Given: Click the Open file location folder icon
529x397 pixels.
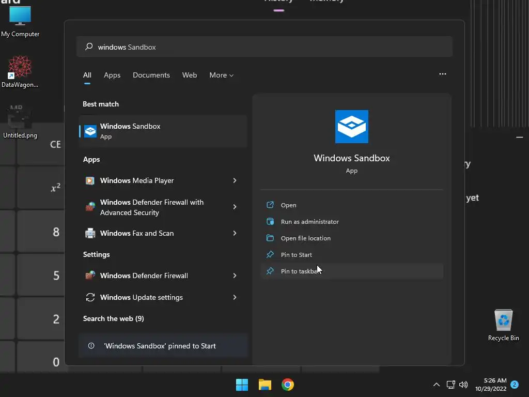Looking at the screenshot, I should coord(270,238).
